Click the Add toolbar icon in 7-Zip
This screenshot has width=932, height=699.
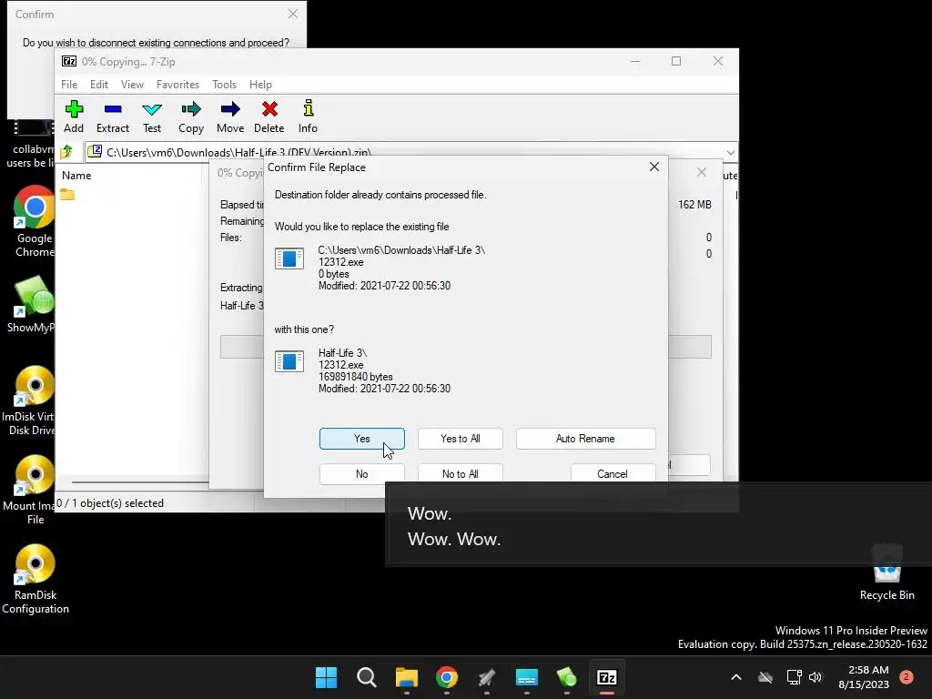pyautogui.click(x=74, y=116)
